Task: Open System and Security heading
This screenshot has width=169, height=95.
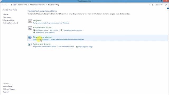Action: click(x=42, y=44)
